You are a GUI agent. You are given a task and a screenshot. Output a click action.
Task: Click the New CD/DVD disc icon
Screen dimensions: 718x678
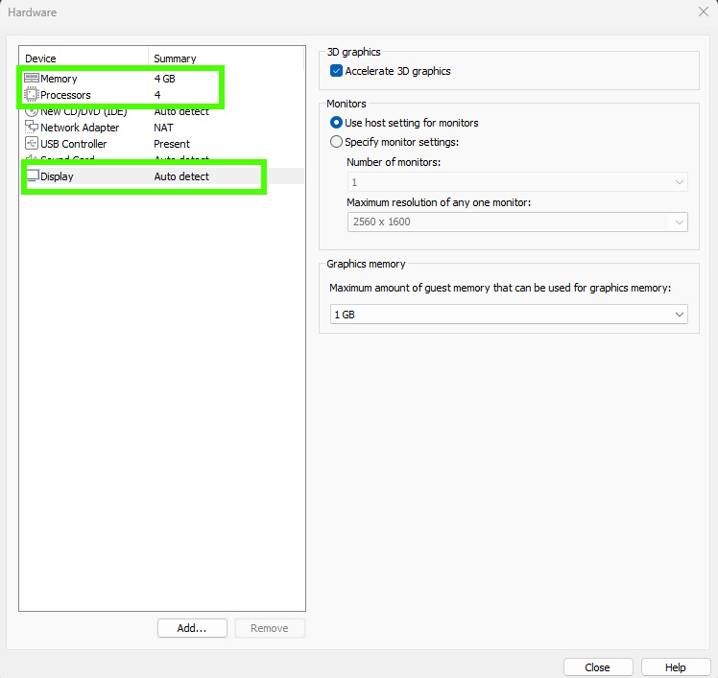tap(31, 111)
